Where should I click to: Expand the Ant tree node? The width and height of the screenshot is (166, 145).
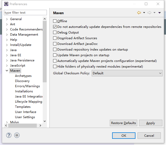pyautogui.click(x=7, y=24)
